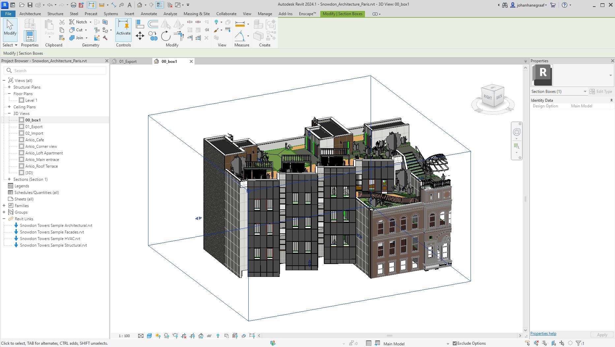
Task: Collapse the Revit Links node
Action: click(4, 219)
